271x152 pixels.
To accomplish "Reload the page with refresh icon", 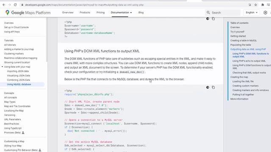I will click(15, 5).
